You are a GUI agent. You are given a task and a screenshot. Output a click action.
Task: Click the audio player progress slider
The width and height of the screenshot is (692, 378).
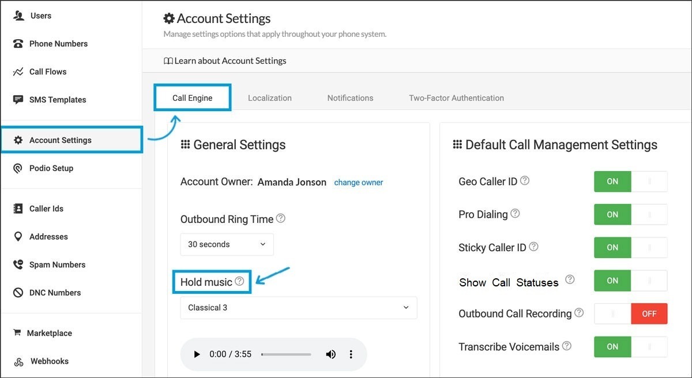[x=286, y=354]
